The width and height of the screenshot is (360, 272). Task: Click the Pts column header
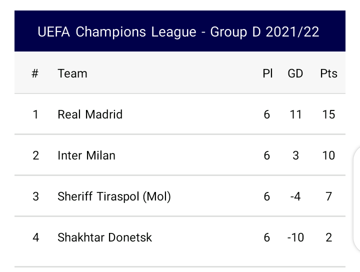tap(328, 73)
